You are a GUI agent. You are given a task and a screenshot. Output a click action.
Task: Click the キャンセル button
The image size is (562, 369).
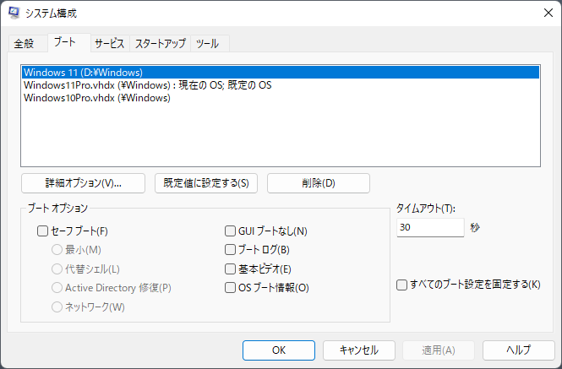pyautogui.click(x=359, y=350)
